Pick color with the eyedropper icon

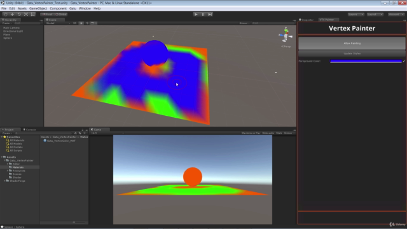(404, 61)
